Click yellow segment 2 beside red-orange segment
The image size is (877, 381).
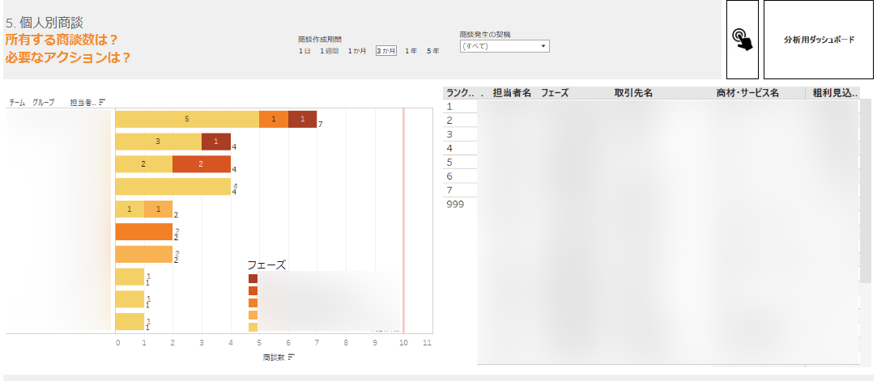point(144,164)
